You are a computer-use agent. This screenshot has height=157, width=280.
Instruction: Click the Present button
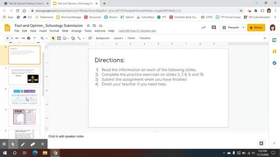click(231, 27)
